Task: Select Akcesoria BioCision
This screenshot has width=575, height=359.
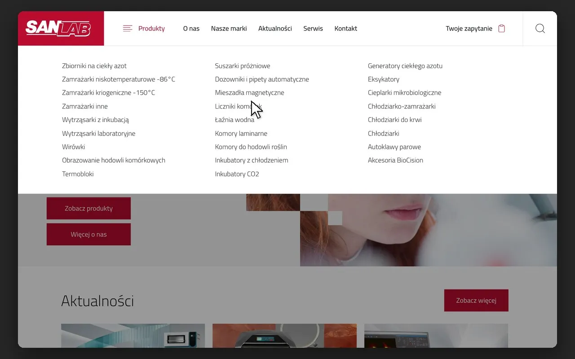Action: (x=395, y=160)
